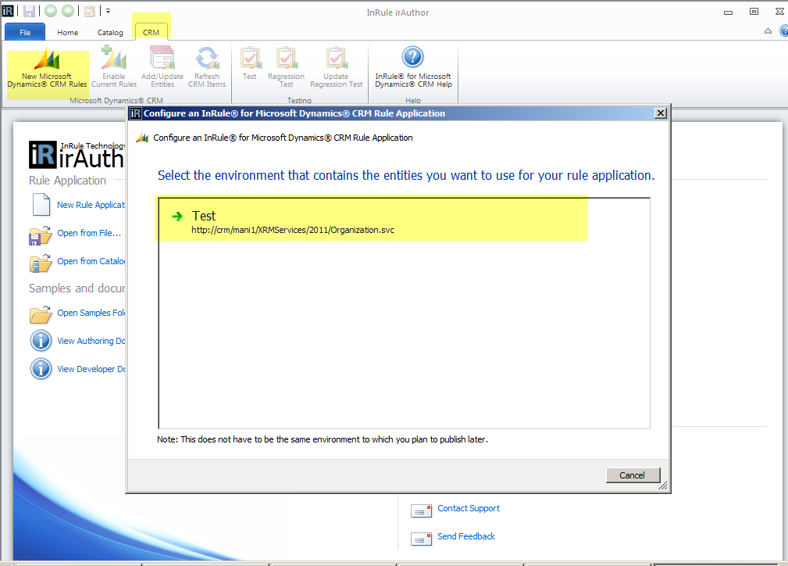
Task: Cancel the CRM configuration dialog
Action: coord(633,475)
